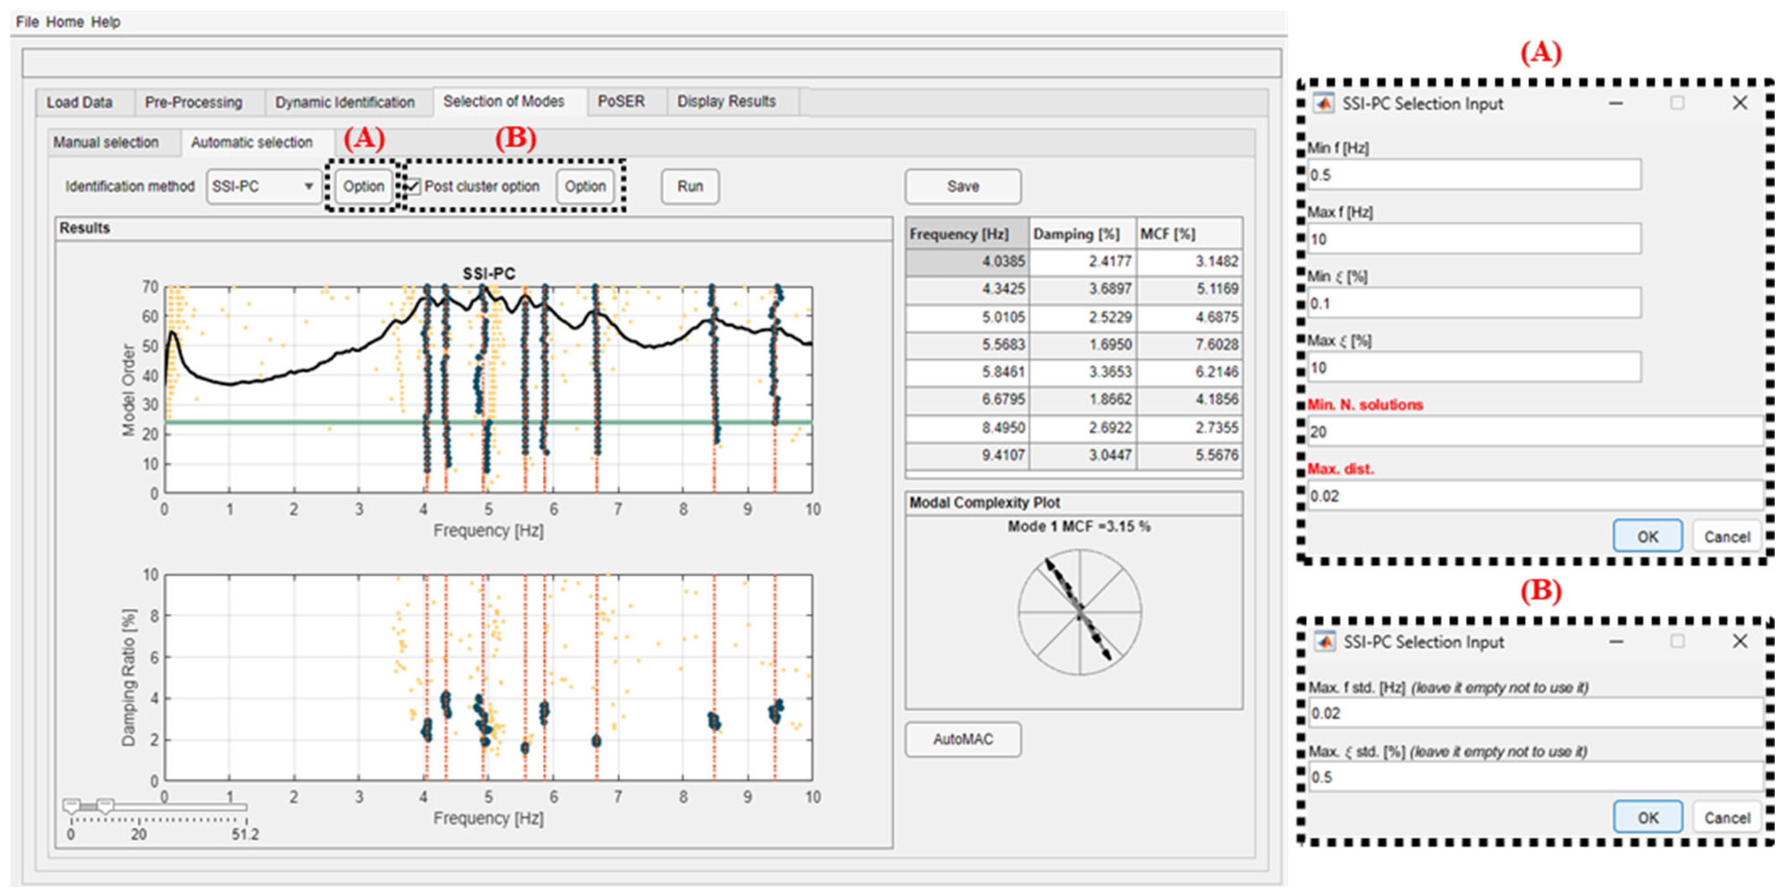Open the Identification method SSI-PC dropdown

tap(263, 186)
